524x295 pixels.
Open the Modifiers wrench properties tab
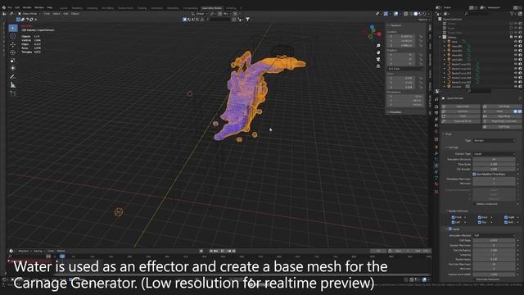(436, 153)
